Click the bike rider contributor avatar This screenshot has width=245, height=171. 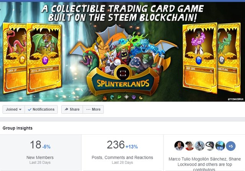coord(200,146)
